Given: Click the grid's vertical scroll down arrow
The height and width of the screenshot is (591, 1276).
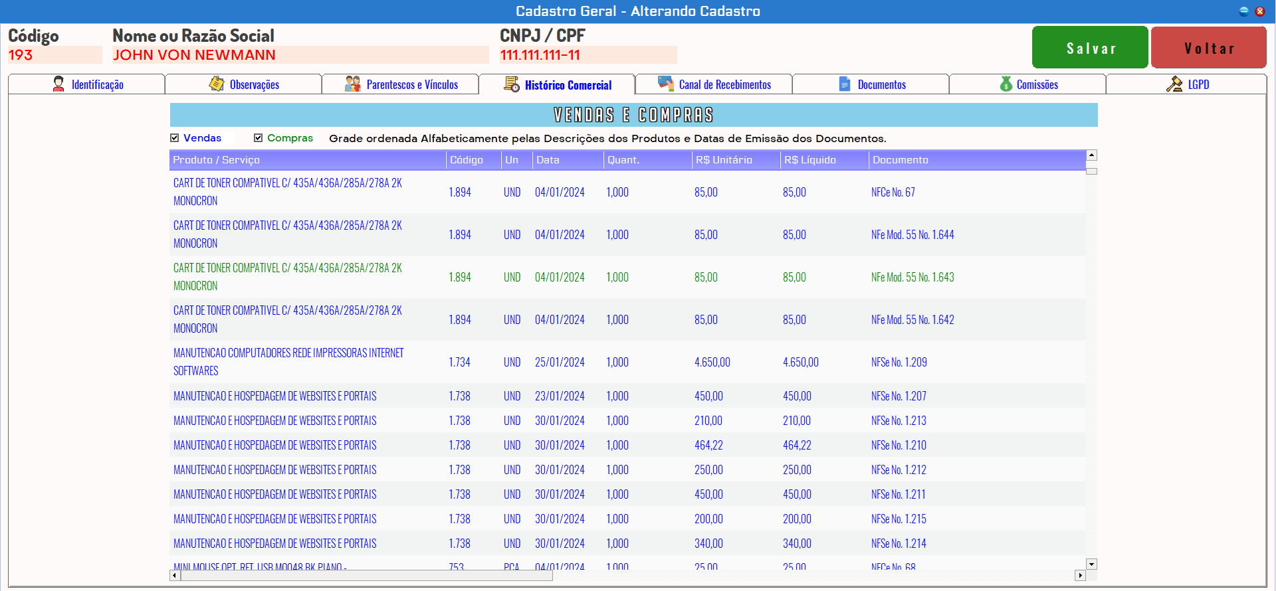Looking at the screenshot, I should click(x=1091, y=564).
